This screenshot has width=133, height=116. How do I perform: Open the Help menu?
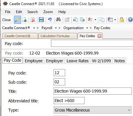pos(62,12)
